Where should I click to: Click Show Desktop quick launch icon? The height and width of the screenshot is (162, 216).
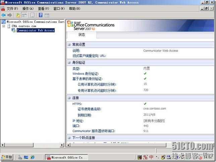click(x=26, y=157)
